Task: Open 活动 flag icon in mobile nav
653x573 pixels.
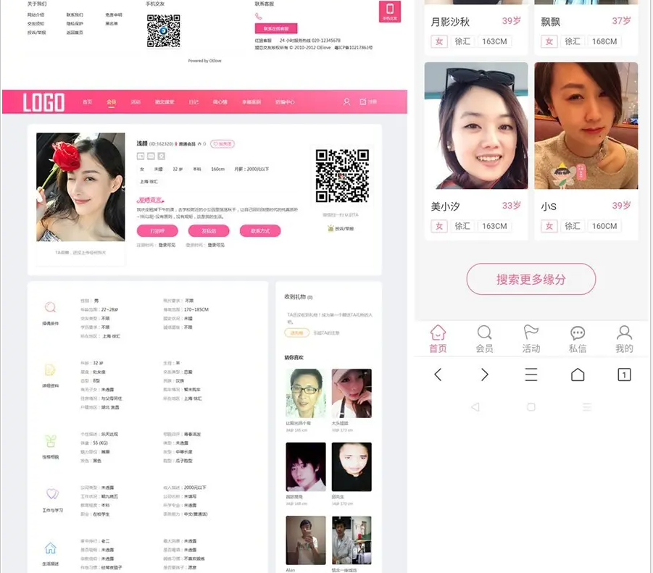Action: (x=531, y=338)
